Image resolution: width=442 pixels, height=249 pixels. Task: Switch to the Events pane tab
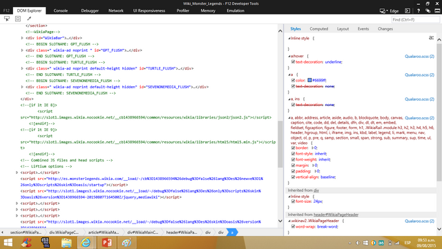pos(363,29)
